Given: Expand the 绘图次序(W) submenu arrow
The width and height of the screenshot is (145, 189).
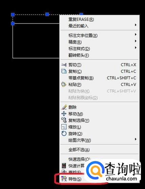Looking at the screenshot, I should pos(136,139).
